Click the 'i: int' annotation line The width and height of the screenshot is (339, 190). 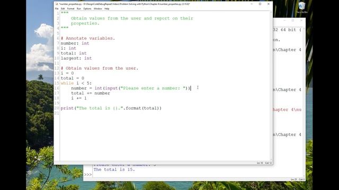coord(68,48)
